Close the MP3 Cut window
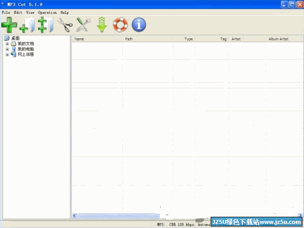 [x=300, y=5]
